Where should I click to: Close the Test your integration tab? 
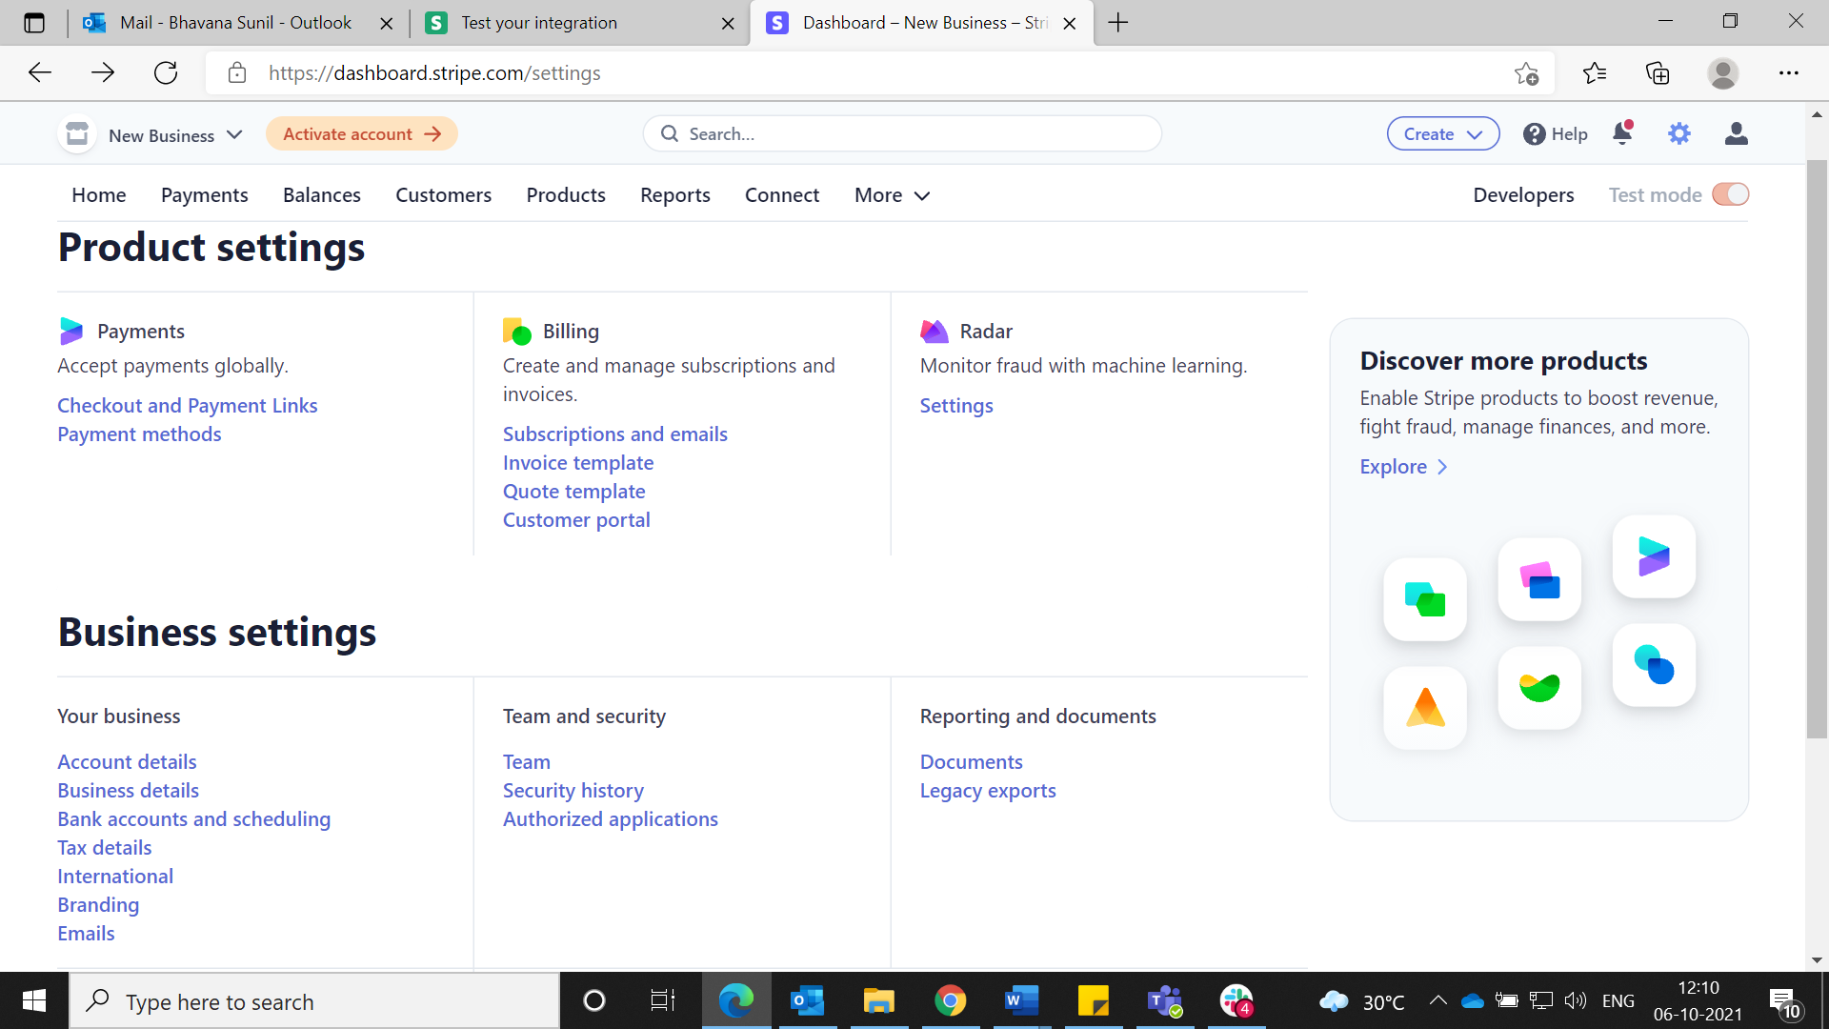[x=728, y=24]
